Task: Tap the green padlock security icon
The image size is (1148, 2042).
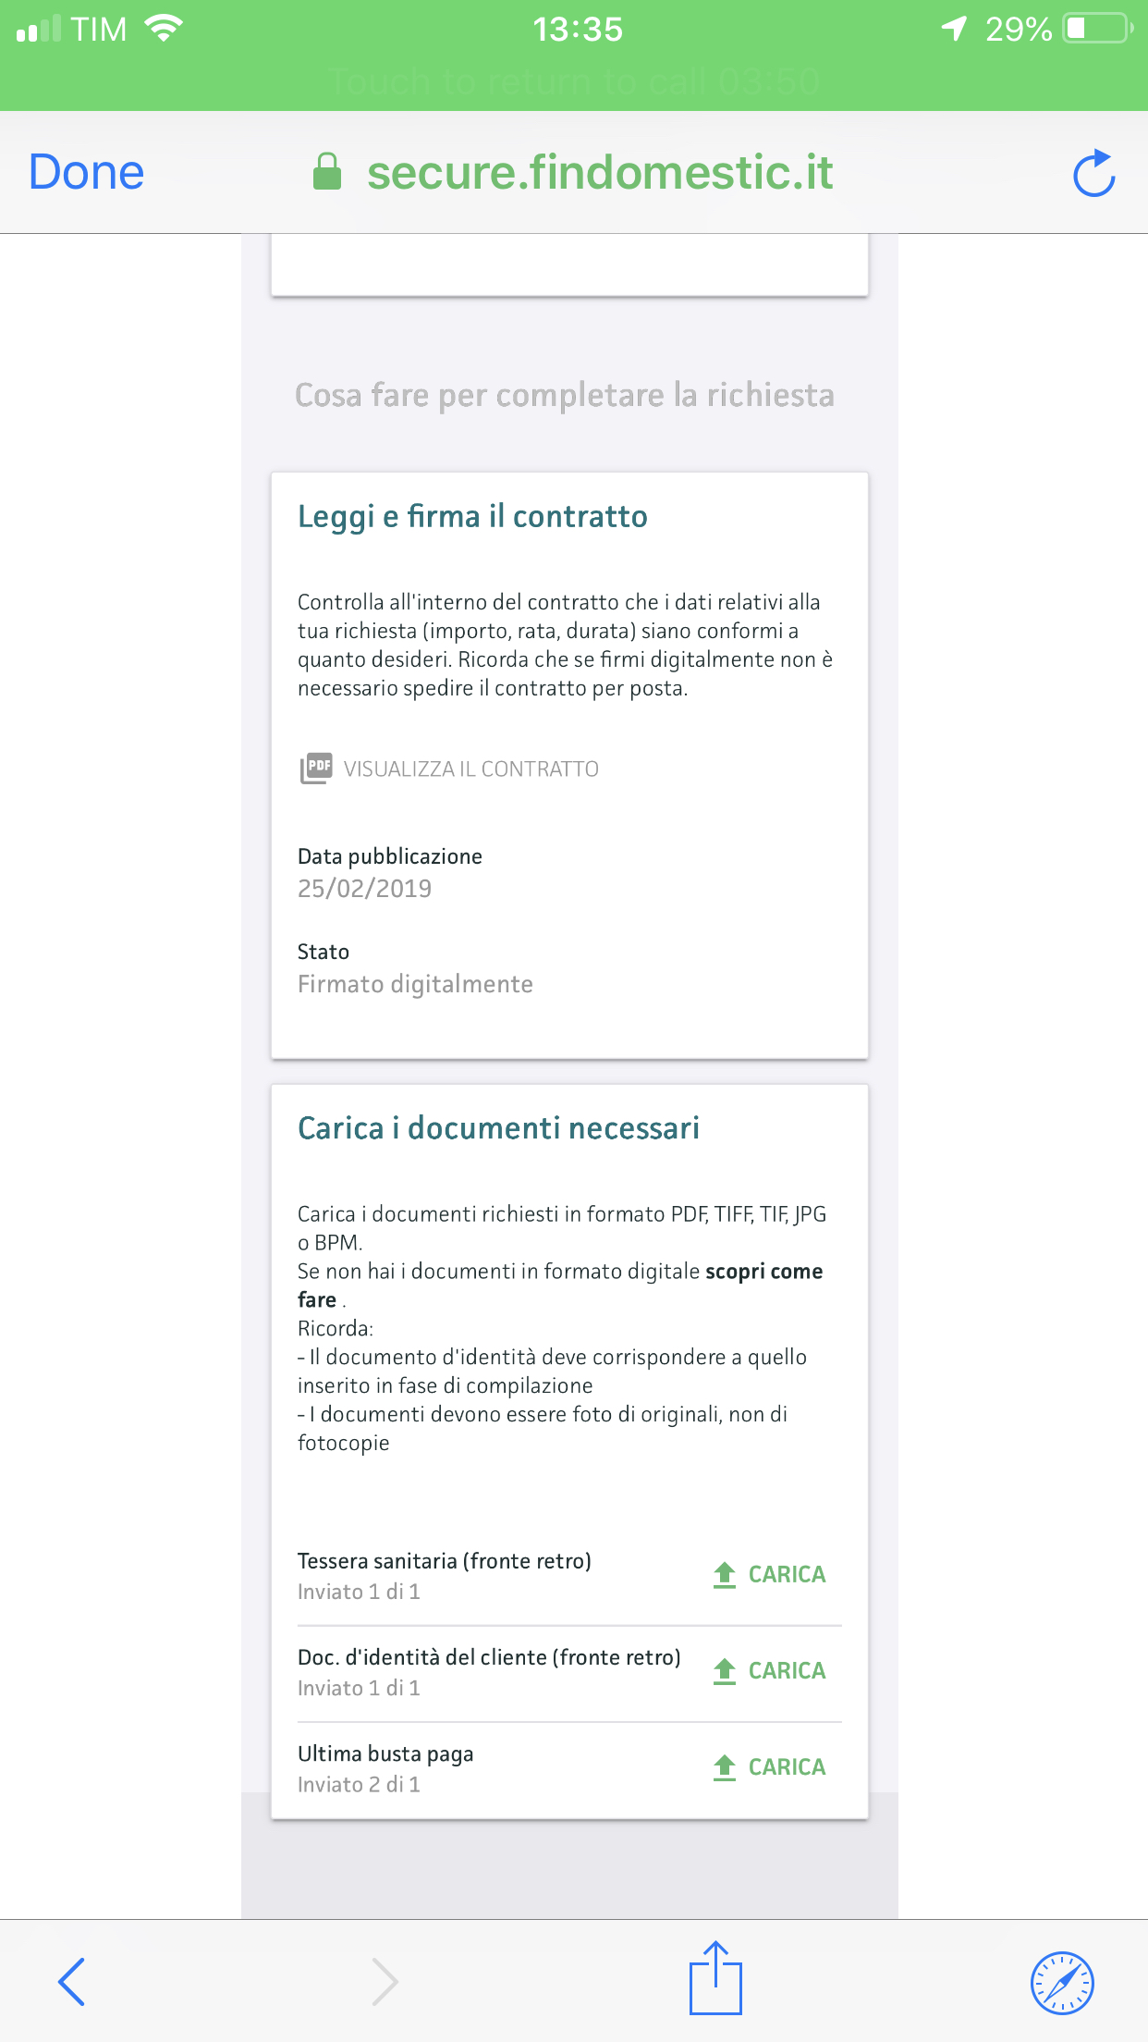Action: [x=327, y=172]
